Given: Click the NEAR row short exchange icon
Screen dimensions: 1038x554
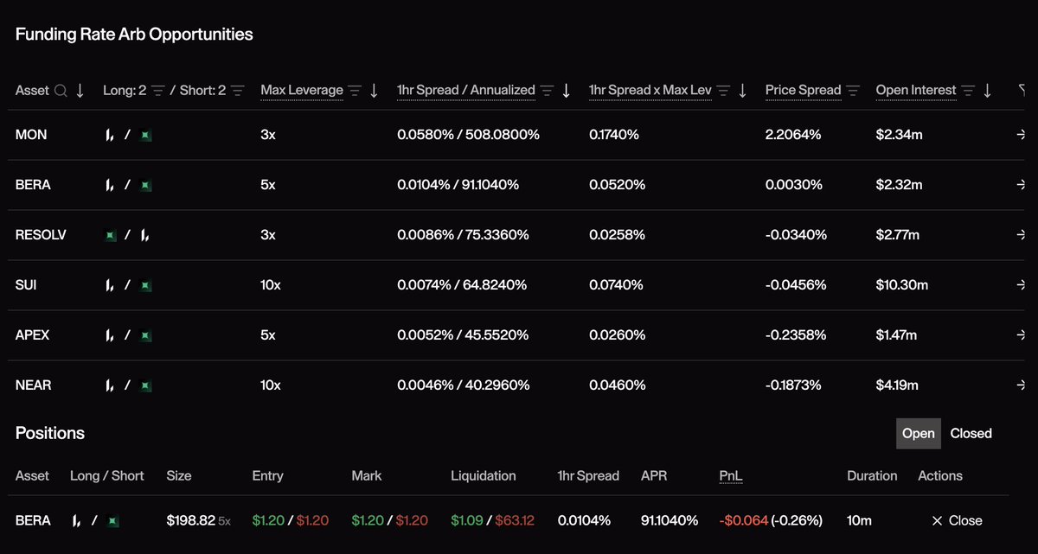Looking at the screenshot, I should (x=146, y=385).
